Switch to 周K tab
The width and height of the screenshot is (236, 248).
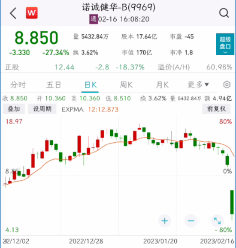click(x=126, y=85)
